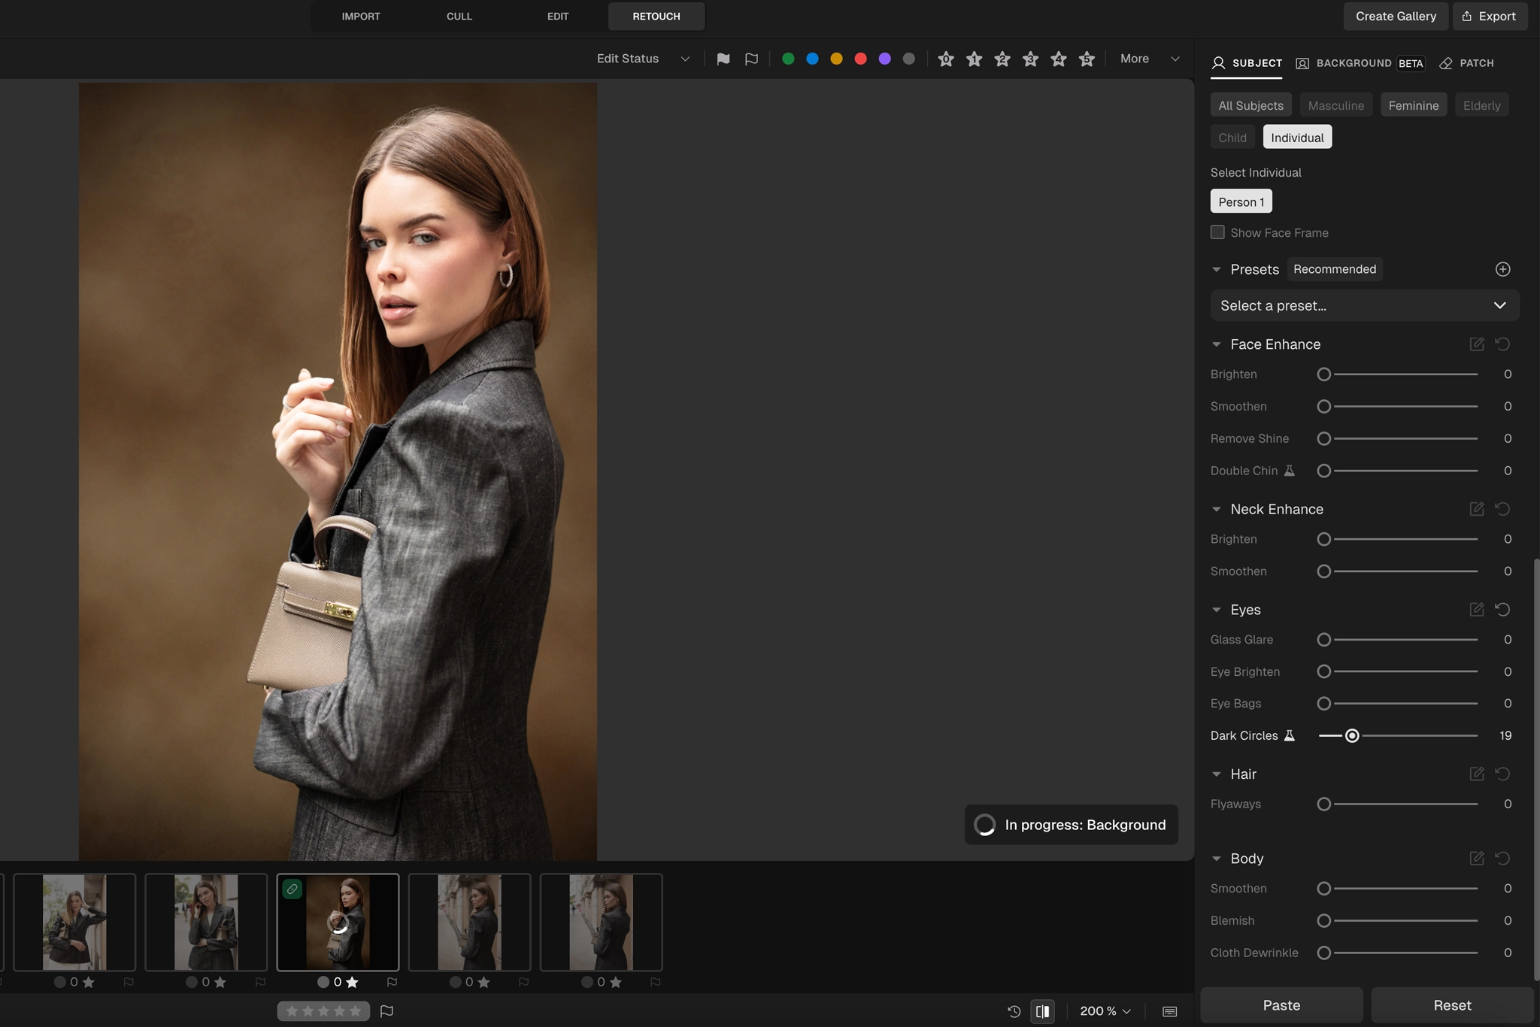The width and height of the screenshot is (1540, 1027).
Task: Toggle the filmstrip panel icon
Action: [1169, 1011]
